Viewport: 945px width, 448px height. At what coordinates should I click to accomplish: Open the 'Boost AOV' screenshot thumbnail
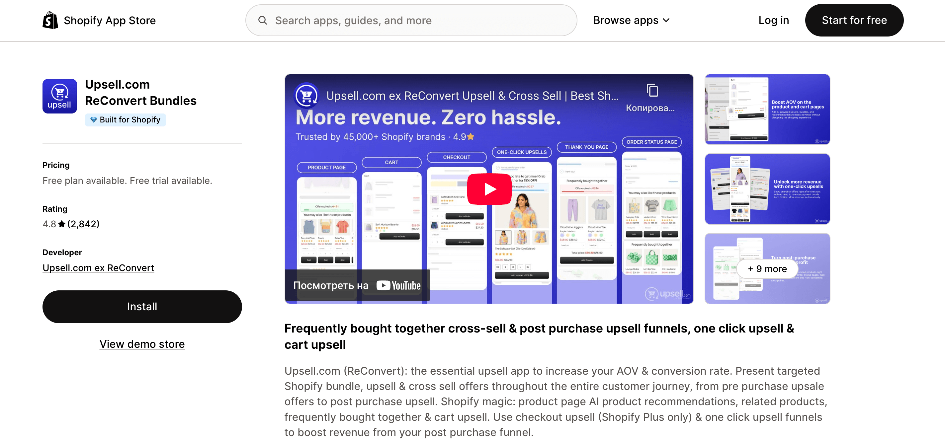(x=767, y=109)
